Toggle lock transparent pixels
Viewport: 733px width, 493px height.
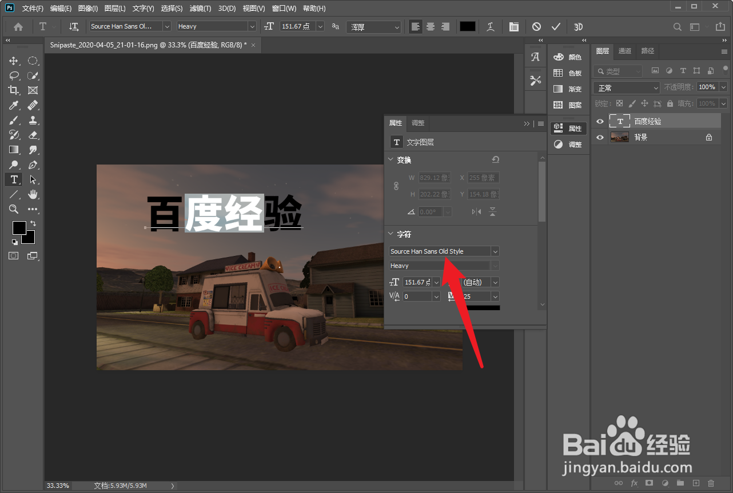point(619,103)
